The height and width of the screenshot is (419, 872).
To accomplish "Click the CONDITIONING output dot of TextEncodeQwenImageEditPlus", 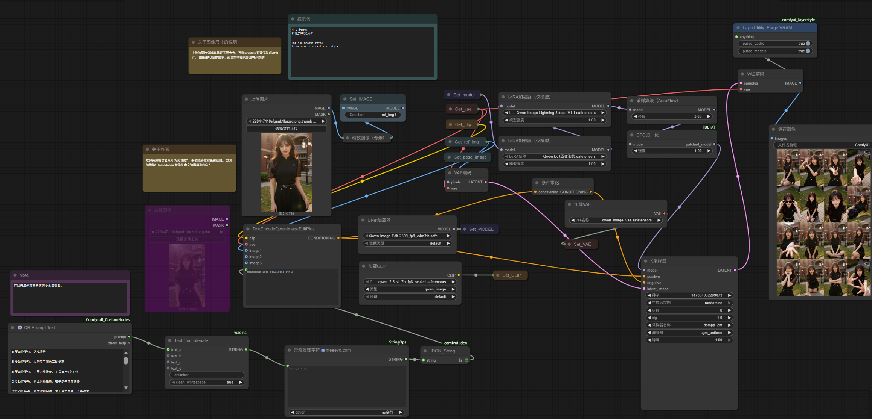I will [338, 238].
